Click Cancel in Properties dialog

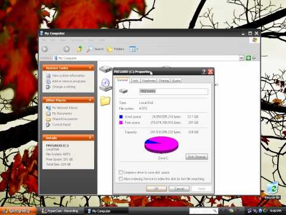click(179, 189)
